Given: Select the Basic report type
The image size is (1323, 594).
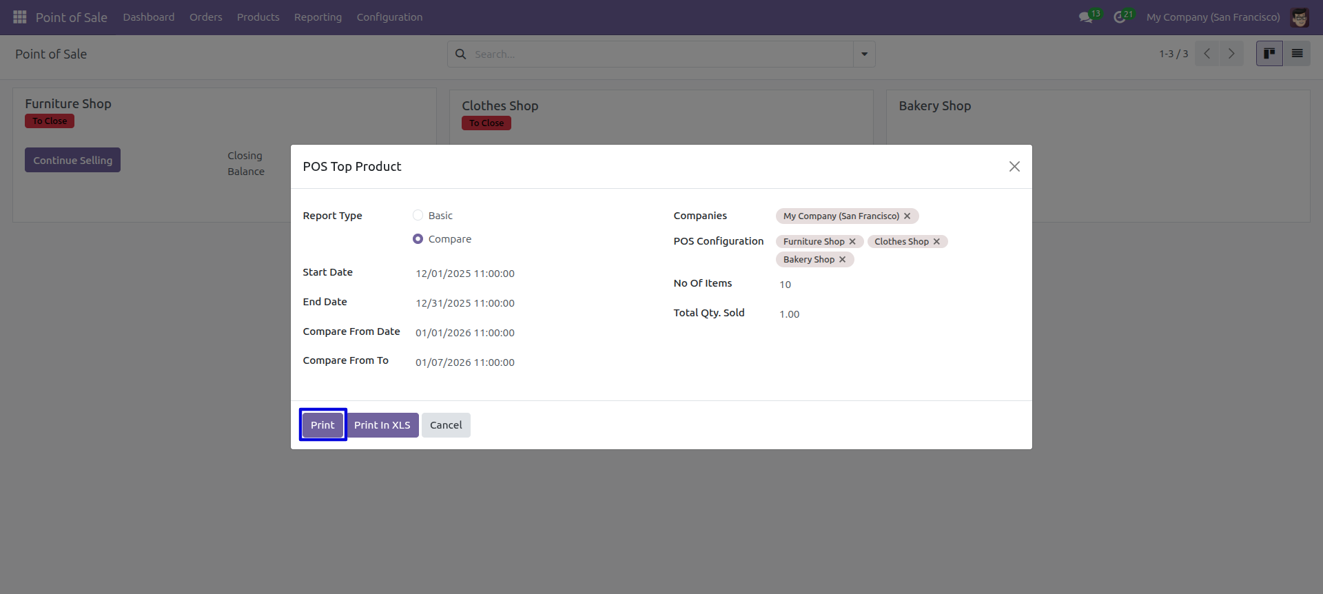Looking at the screenshot, I should (x=418, y=216).
